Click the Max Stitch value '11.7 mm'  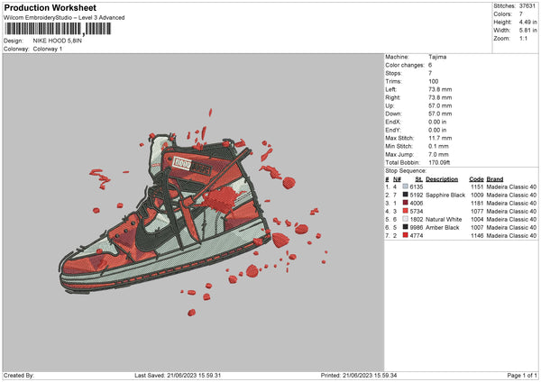point(440,138)
